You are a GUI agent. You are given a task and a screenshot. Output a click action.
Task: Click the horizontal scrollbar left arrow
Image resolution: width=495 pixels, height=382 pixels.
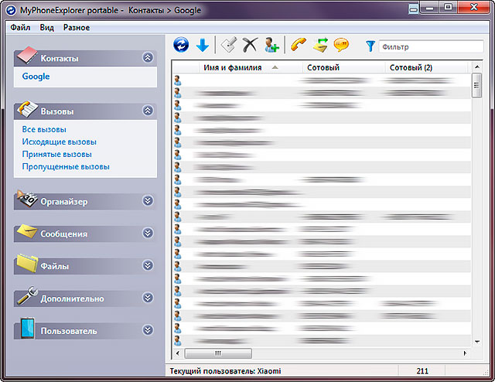tap(178, 353)
